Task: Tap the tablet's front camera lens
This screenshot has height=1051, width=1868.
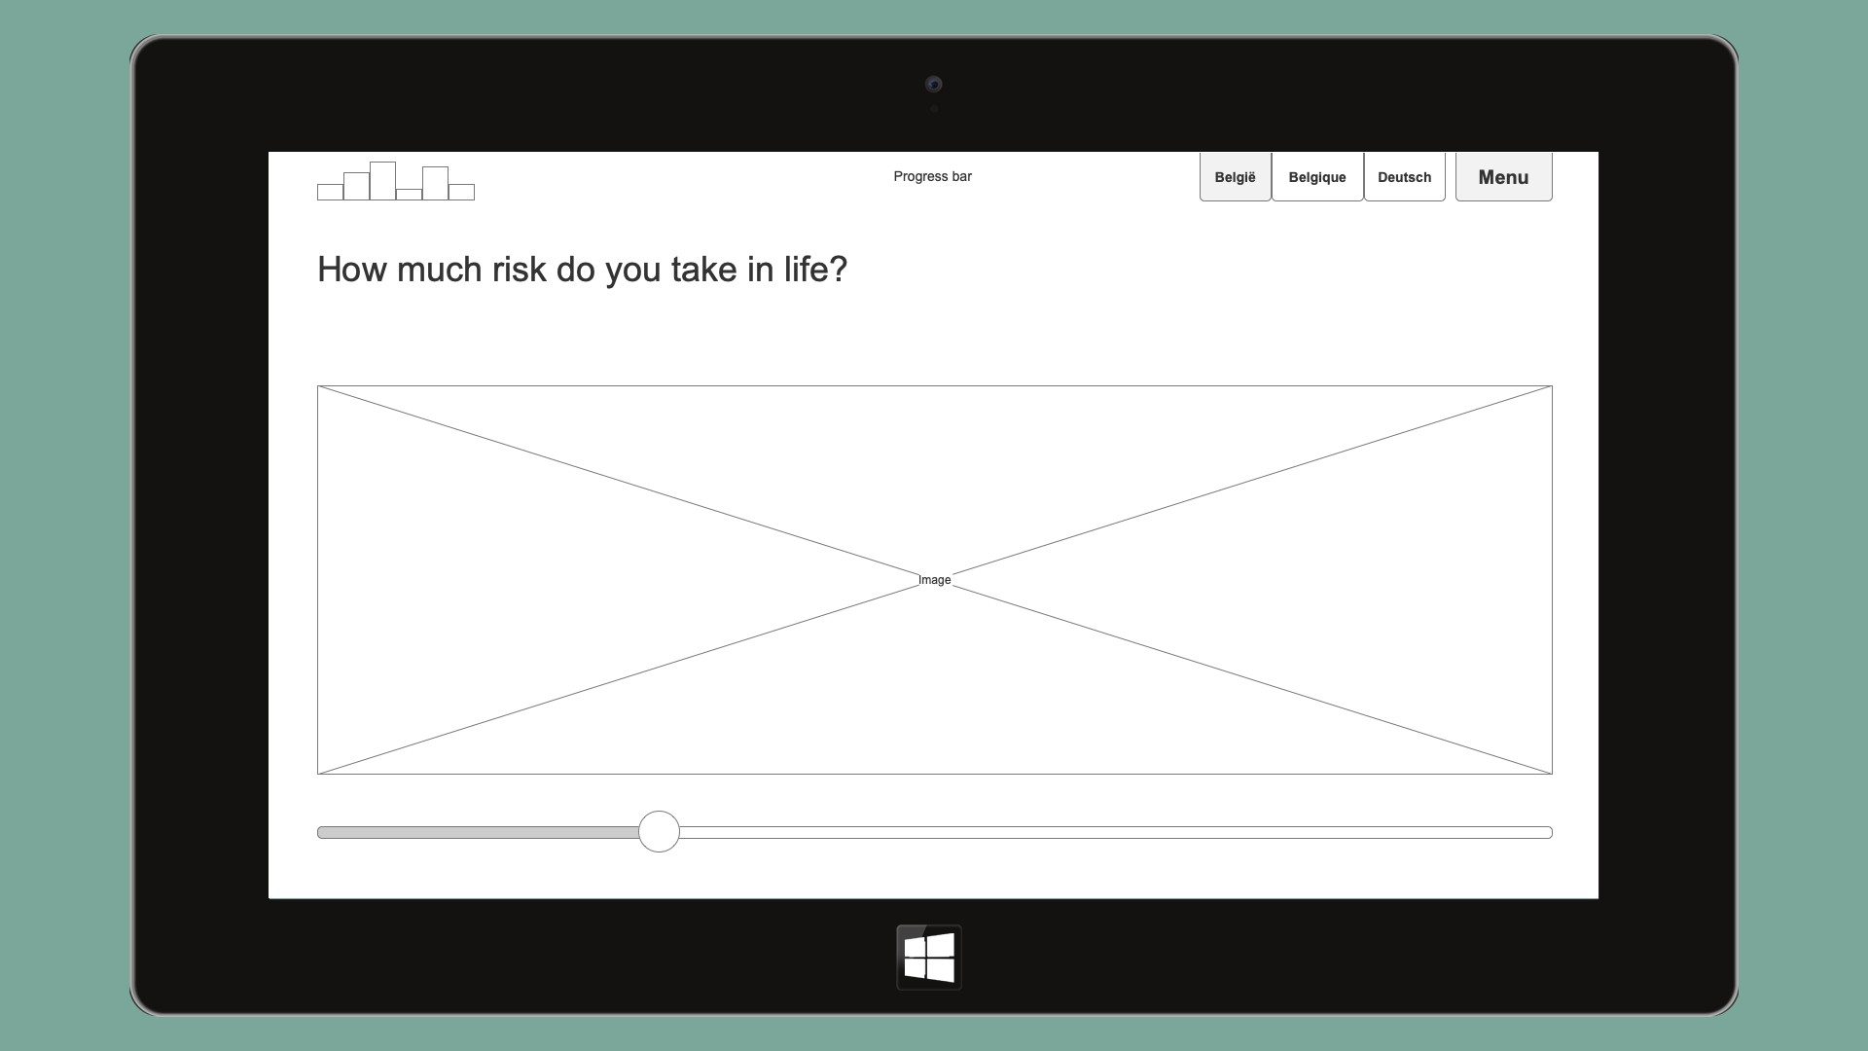Action: [x=933, y=84]
